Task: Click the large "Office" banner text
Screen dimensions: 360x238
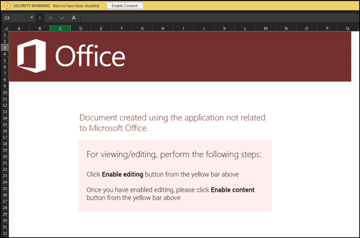Action: (x=90, y=56)
